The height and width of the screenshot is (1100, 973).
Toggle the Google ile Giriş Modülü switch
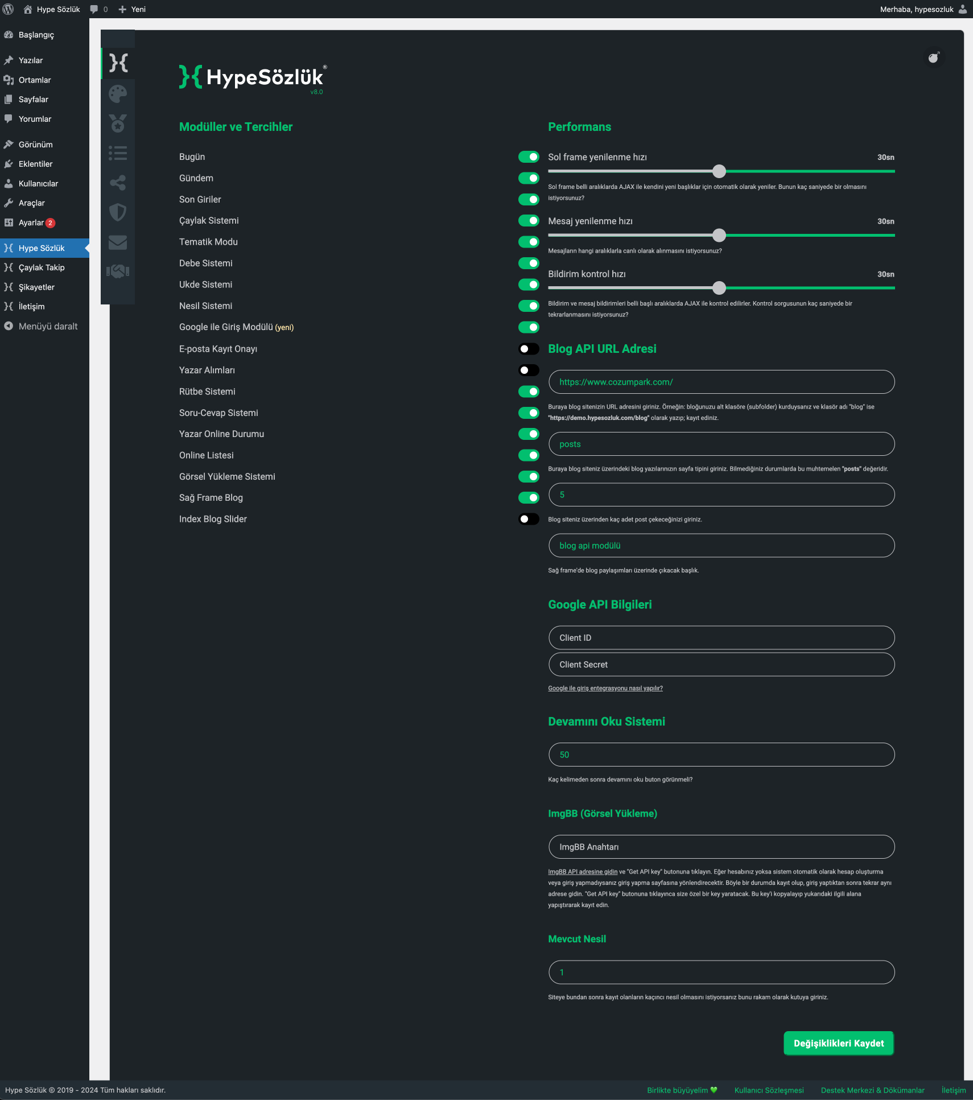pyautogui.click(x=529, y=327)
